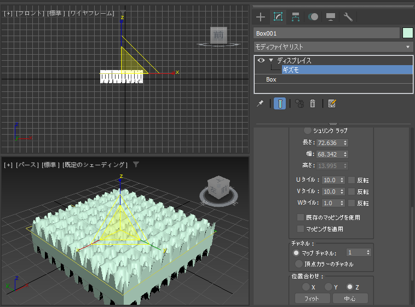Open the Motion panel tab
This screenshot has width=415, height=307.
(313, 17)
